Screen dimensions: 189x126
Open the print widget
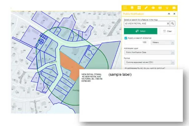pos(160,8)
